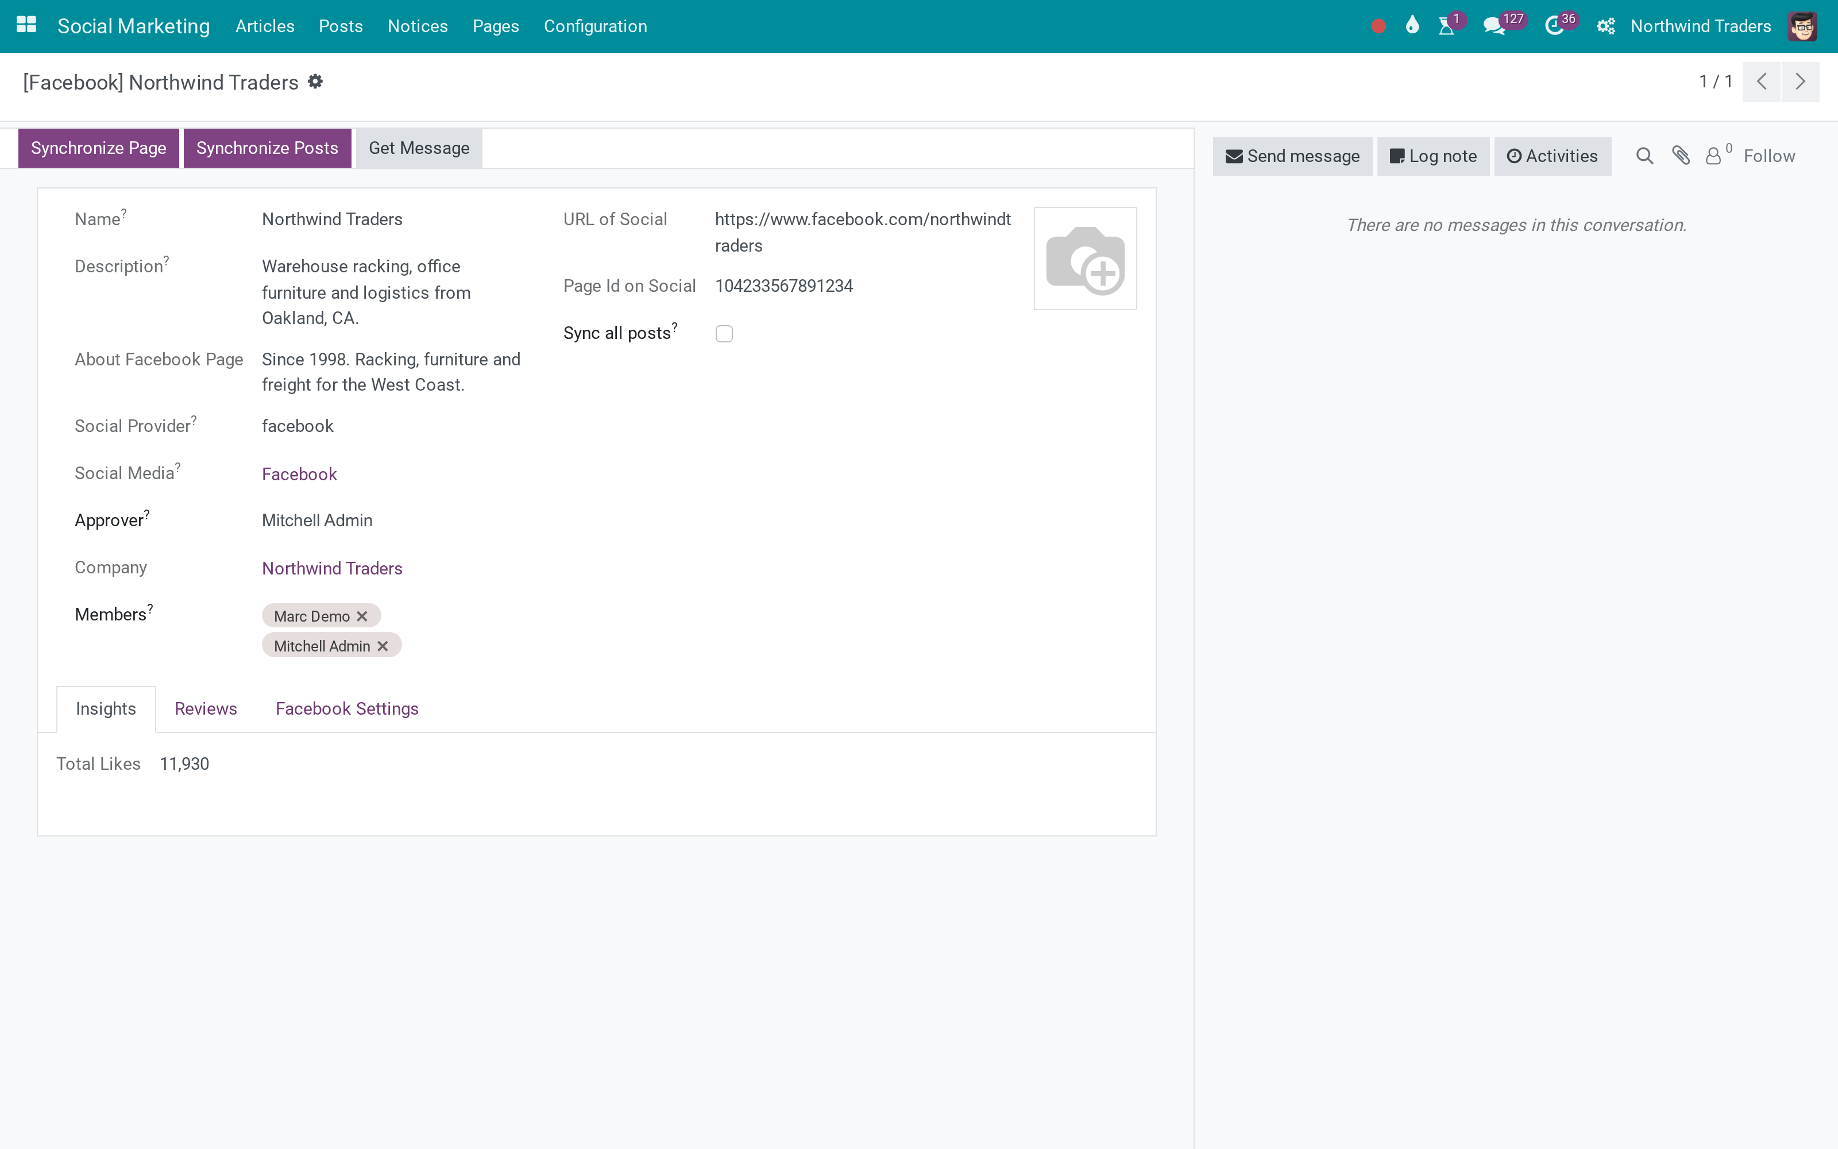Screen dimensions: 1838x1149
Task: Click the Social Marketing app title
Action: tap(134, 26)
